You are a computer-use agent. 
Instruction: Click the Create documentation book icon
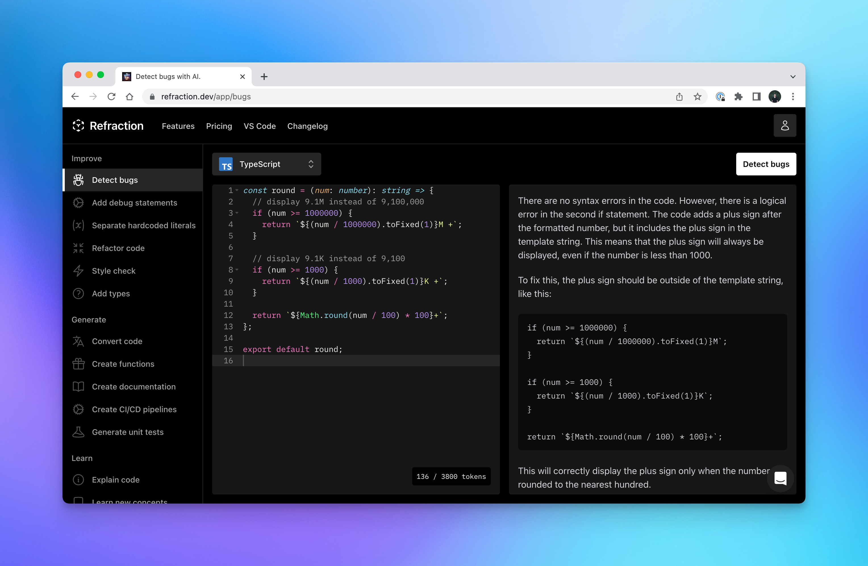click(x=78, y=387)
